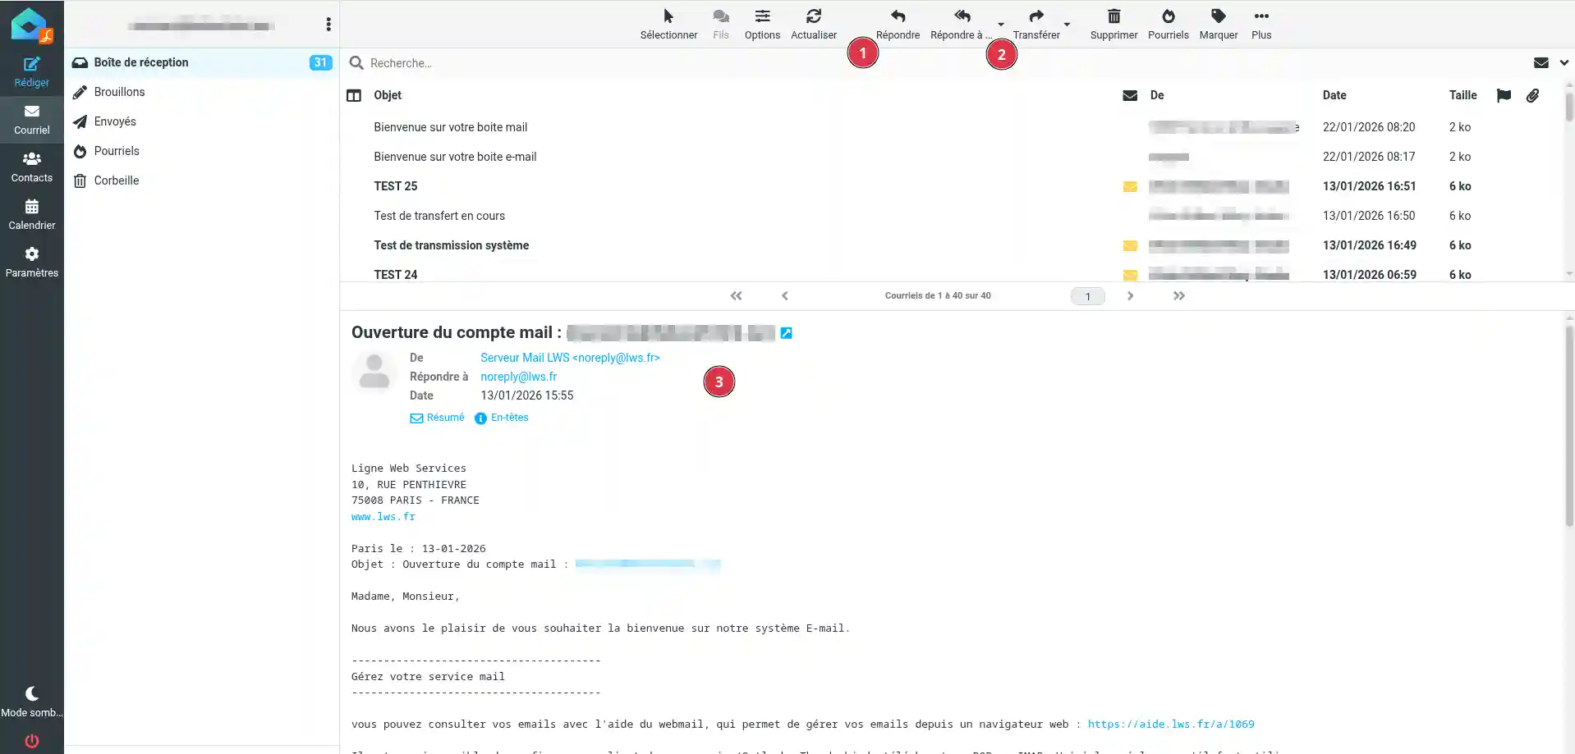
Task: Forward message with Transférer
Action: [1036, 24]
